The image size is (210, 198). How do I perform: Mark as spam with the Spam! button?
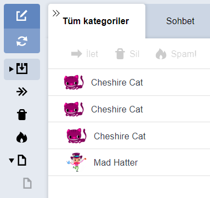coord(176,54)
